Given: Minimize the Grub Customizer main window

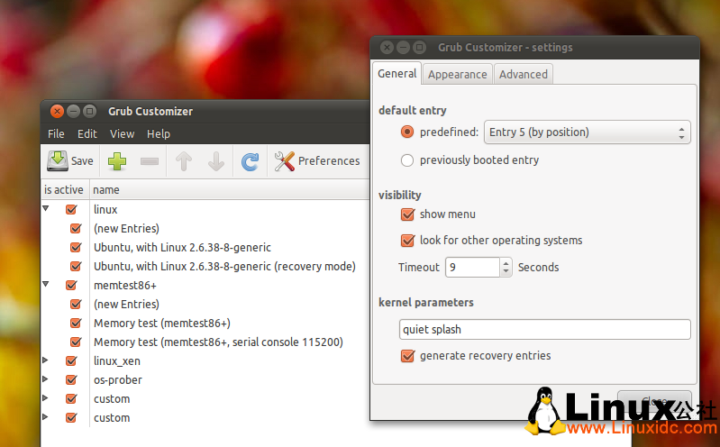Looking at the screenshot, I should (74, 111).
